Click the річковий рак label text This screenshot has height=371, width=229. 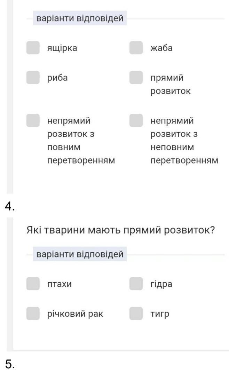click(75, 314)
